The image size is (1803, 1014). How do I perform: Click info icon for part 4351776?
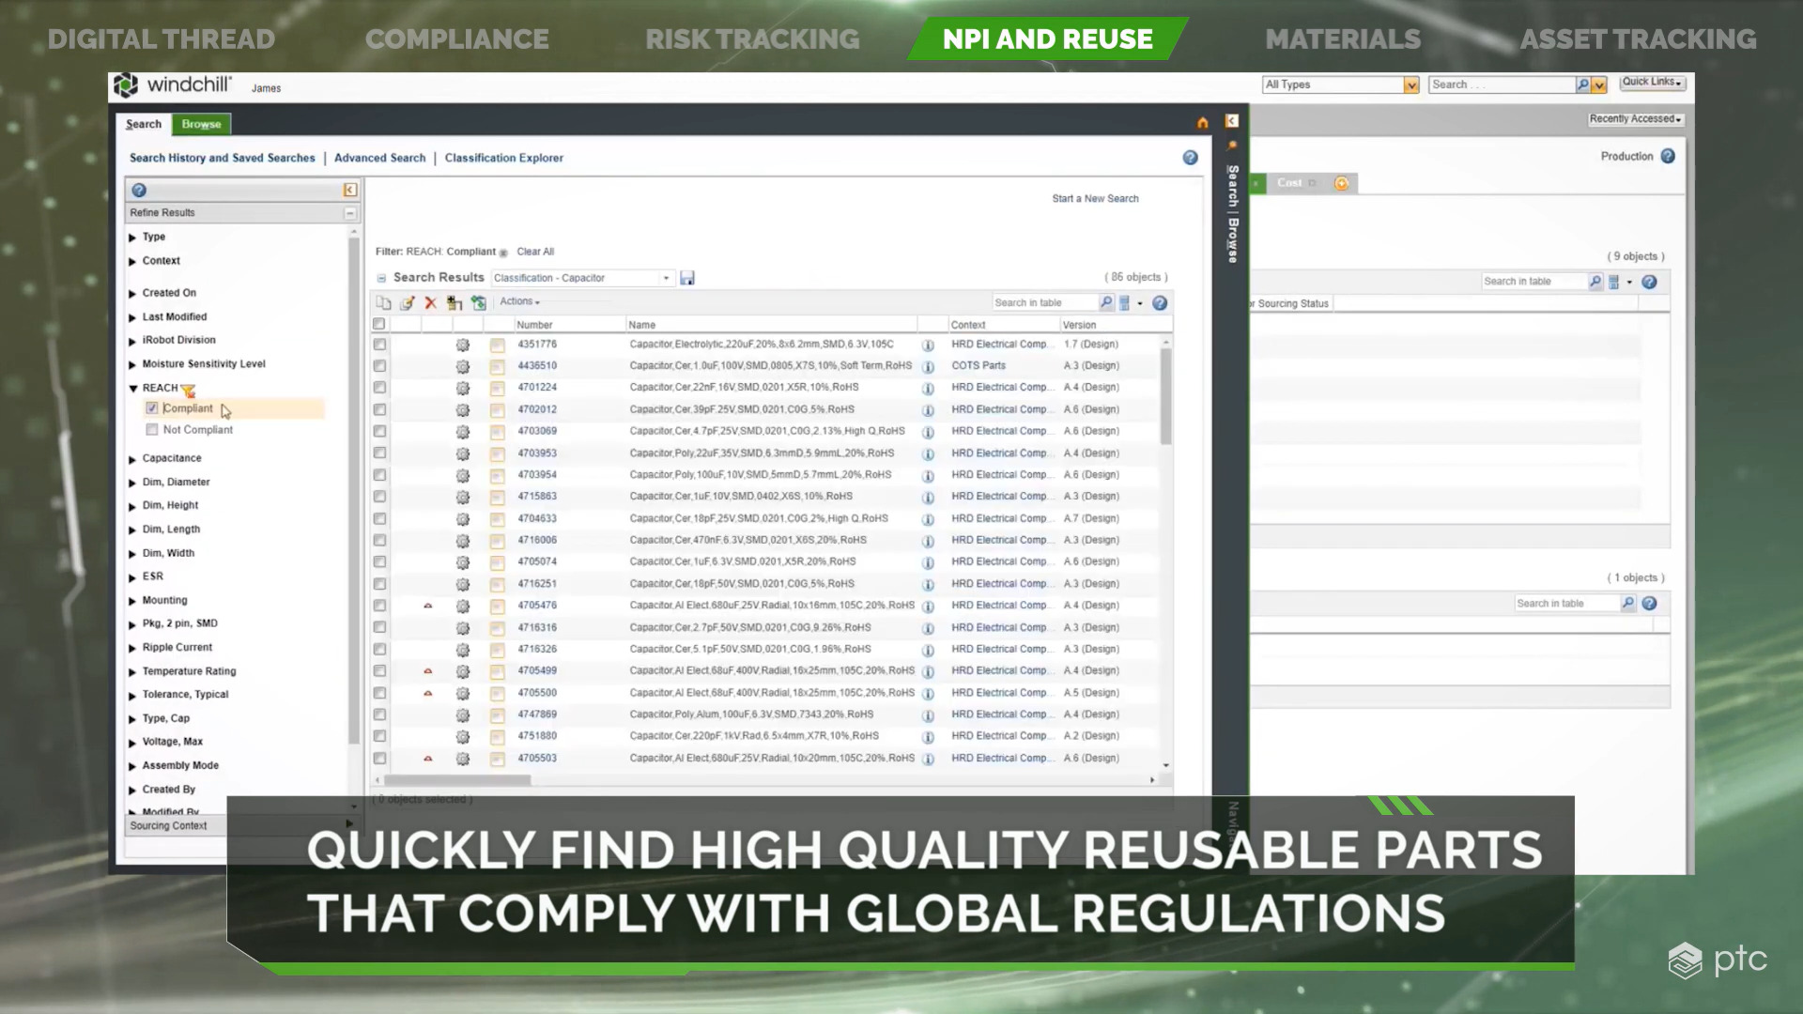tap(928, 345)
